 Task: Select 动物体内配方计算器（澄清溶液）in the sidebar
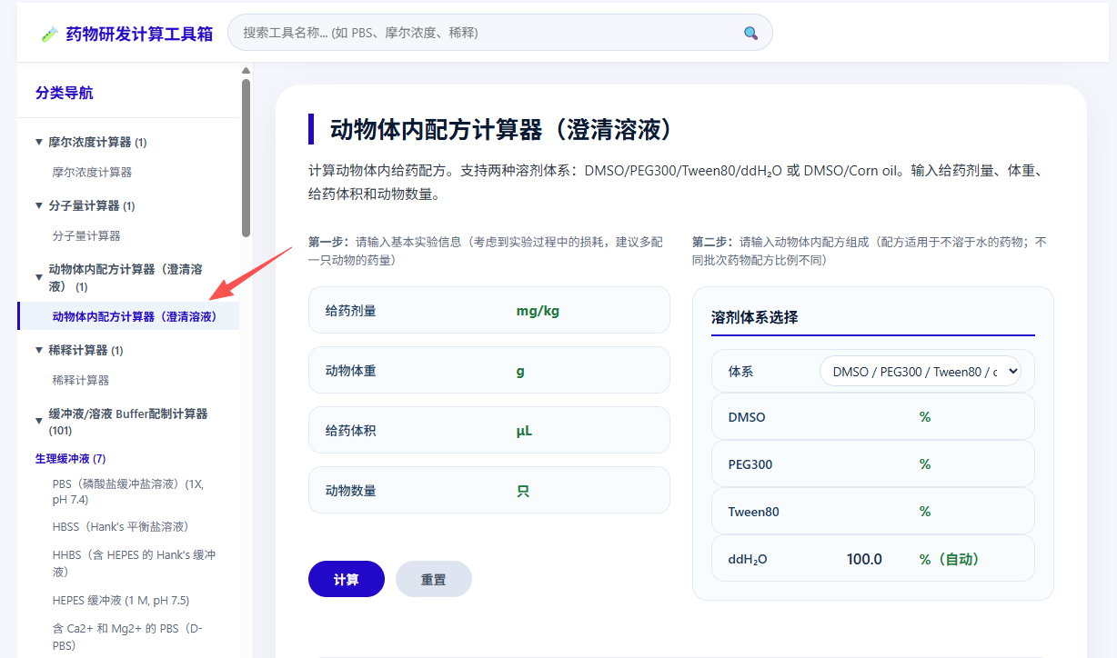click(x=128, y=316)
